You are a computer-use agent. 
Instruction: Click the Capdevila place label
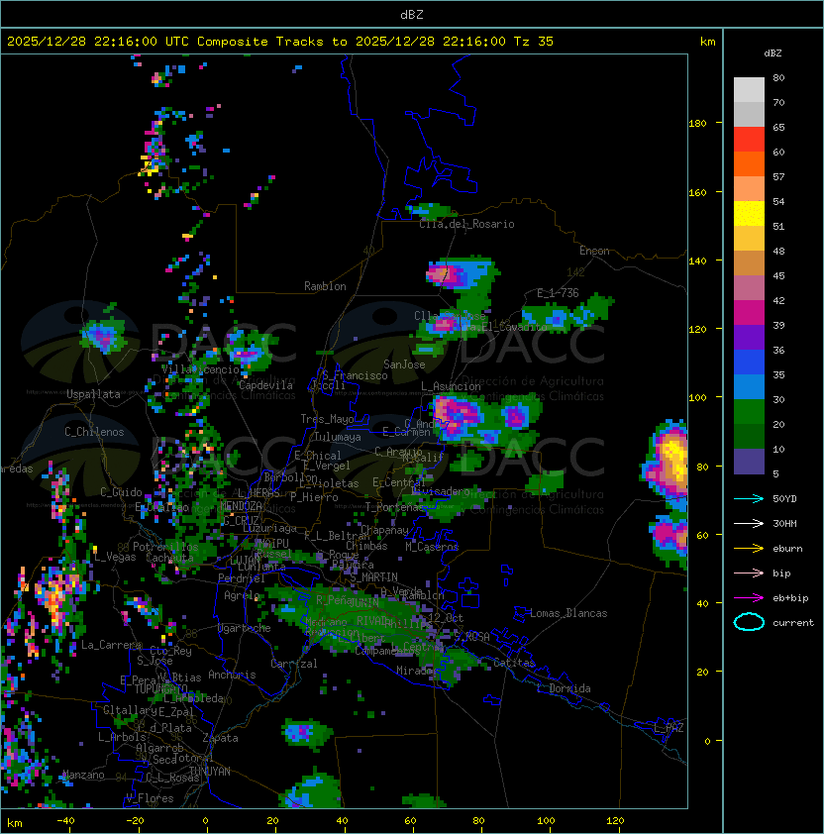tap(265, 385)
